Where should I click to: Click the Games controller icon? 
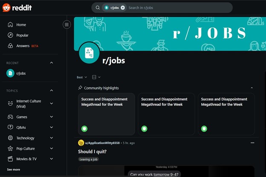10,117
